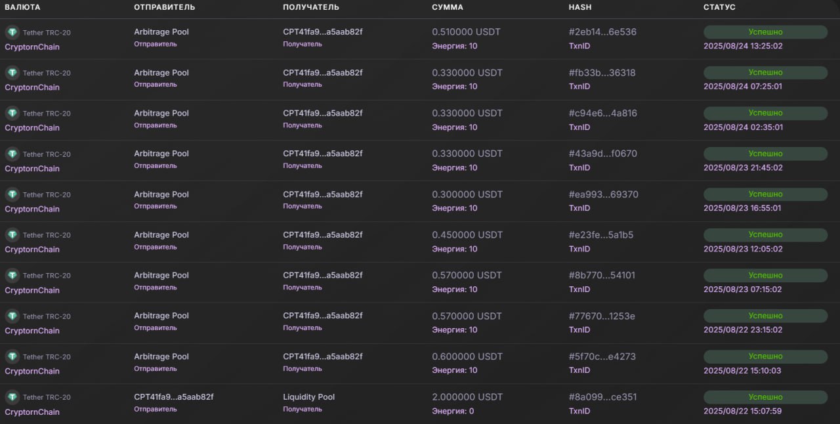Viewport: 840px width, 424px height.
Task: Click the HASH column header
Action: (579, 7)
